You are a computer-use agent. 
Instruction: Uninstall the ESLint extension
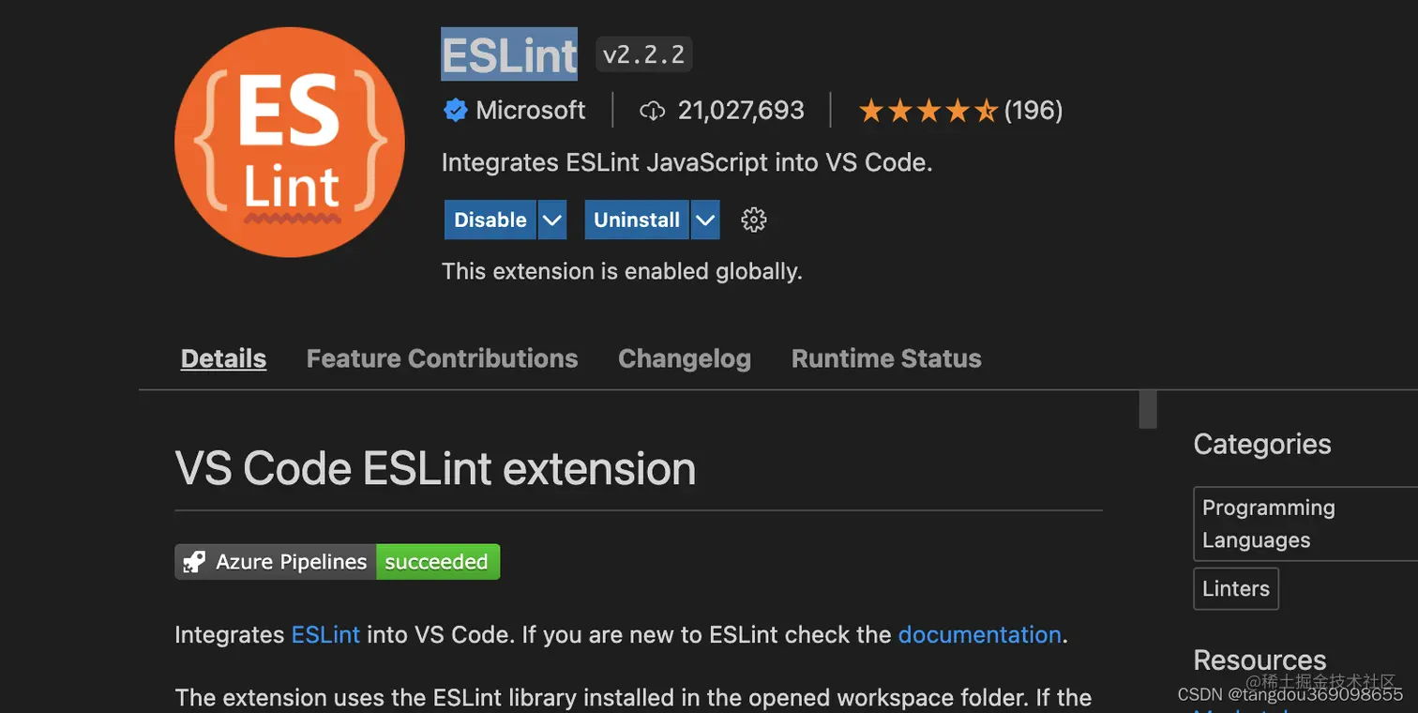click(637, 220)
